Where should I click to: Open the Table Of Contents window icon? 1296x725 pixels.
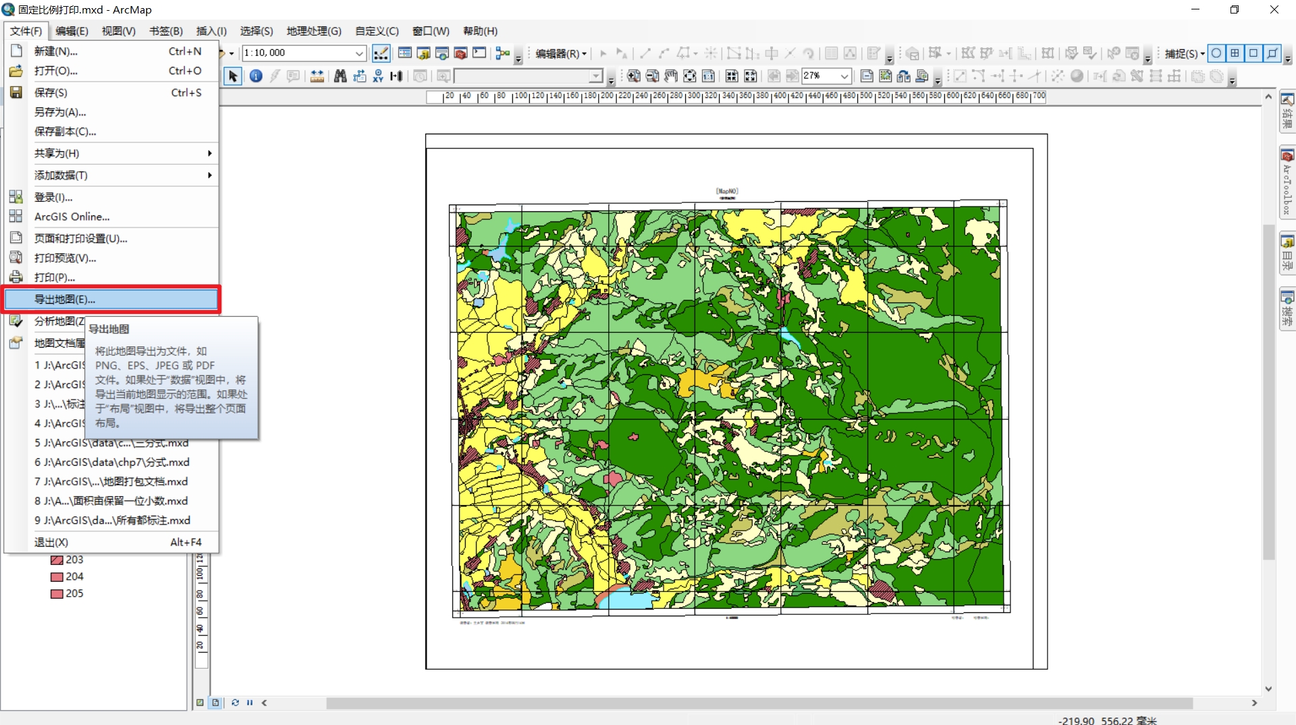[x=405, y=53]
